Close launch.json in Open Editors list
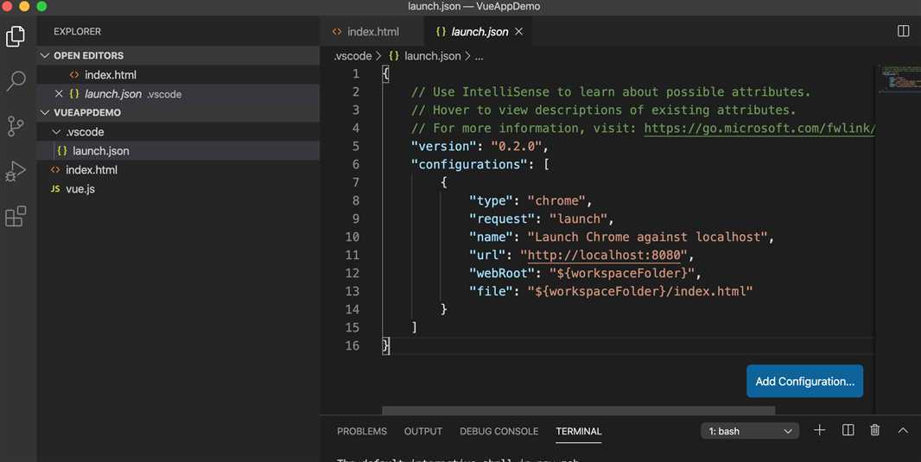Screen dimensions: 921x462 click(59, 93)
